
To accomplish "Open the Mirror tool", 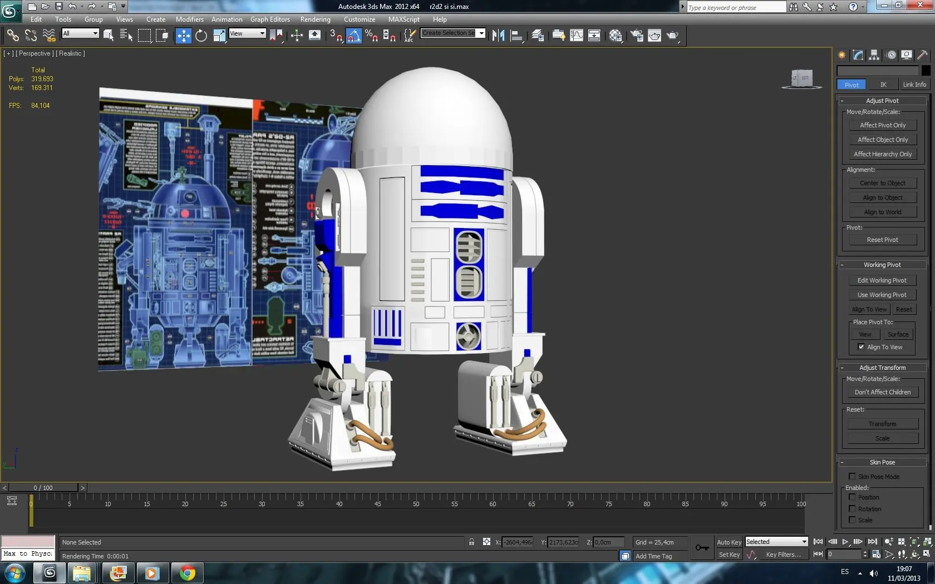I will (498, 36).
